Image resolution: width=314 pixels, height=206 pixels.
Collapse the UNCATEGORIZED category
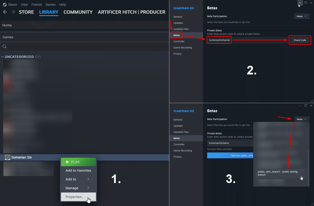click(2, 57)
